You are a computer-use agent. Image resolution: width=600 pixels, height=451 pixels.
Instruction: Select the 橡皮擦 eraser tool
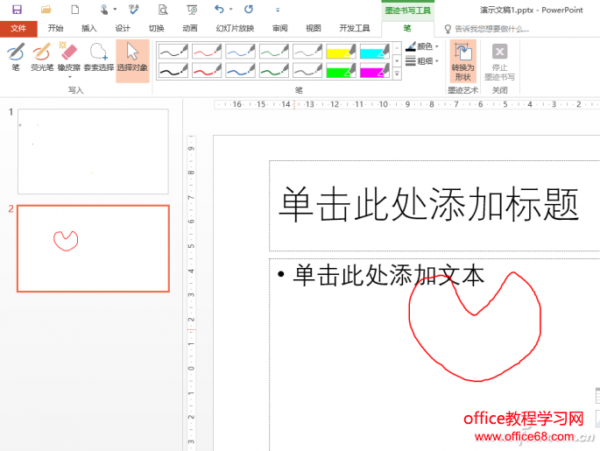click(x=69, y=58)
